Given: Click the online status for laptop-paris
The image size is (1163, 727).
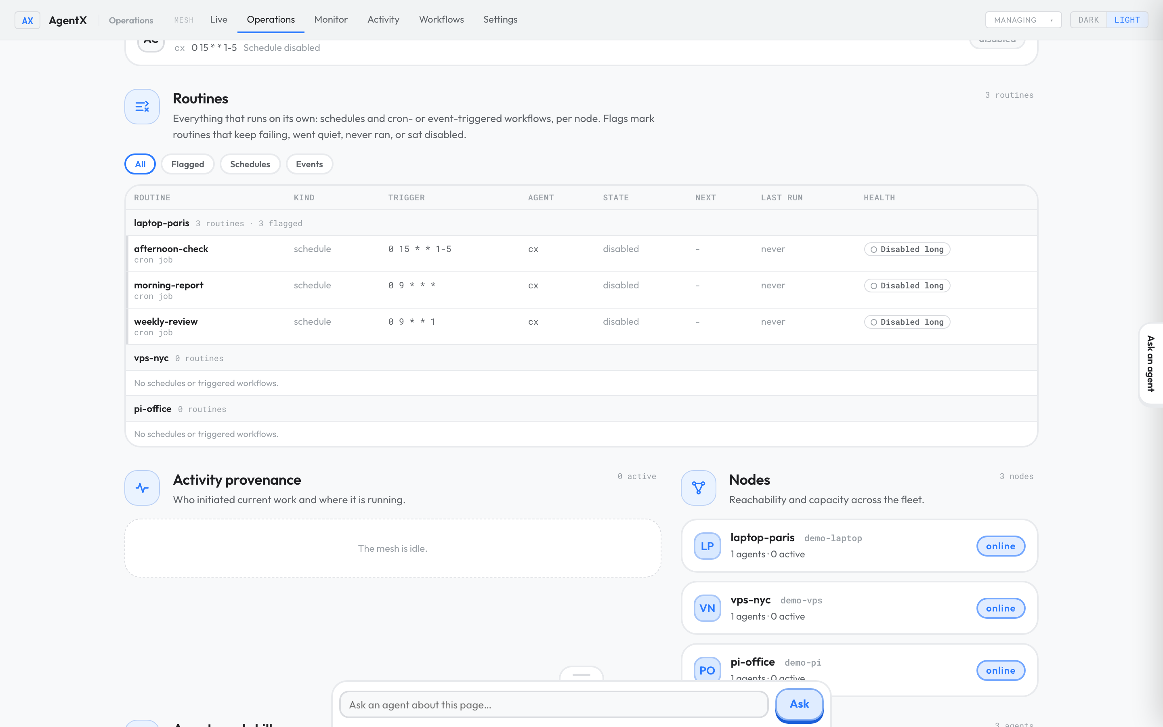Looking at the screenshot, I should point(1001,546).
